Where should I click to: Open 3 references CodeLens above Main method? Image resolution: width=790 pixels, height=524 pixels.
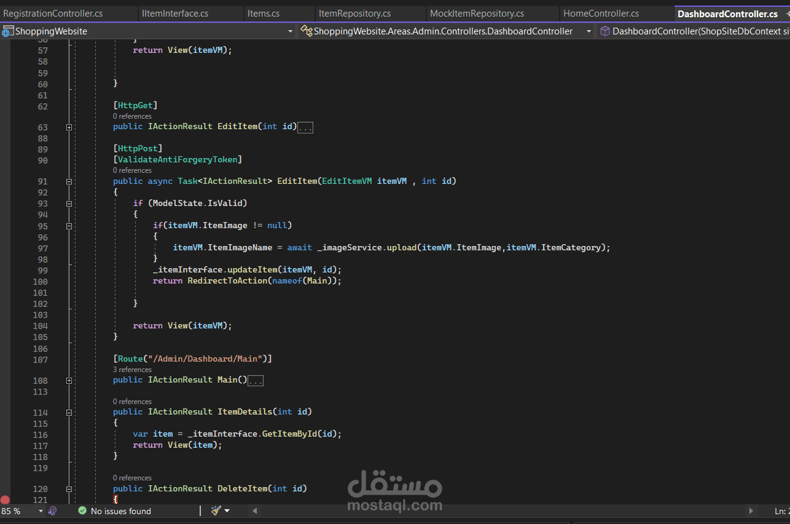[132, 370]
